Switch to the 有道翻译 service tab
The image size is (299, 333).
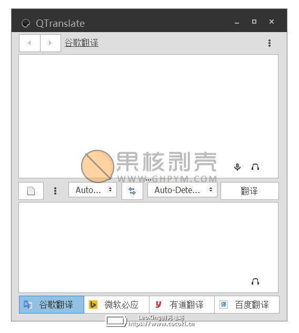182,305
